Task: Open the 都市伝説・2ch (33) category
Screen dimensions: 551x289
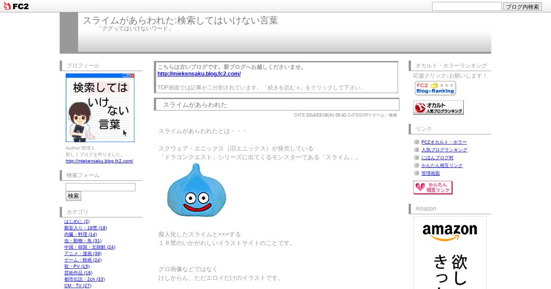Action: coord(84,279)
